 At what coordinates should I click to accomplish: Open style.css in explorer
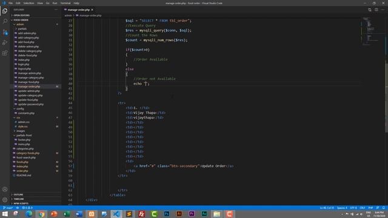pyautogui.click(x=23, y=127)
